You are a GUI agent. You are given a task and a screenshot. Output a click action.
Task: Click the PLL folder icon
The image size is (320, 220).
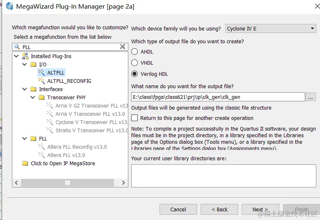pos(33,138)
